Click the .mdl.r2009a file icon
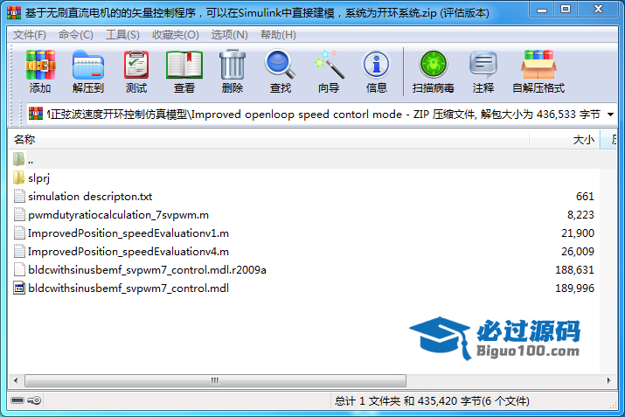 [x=19, y=269]
